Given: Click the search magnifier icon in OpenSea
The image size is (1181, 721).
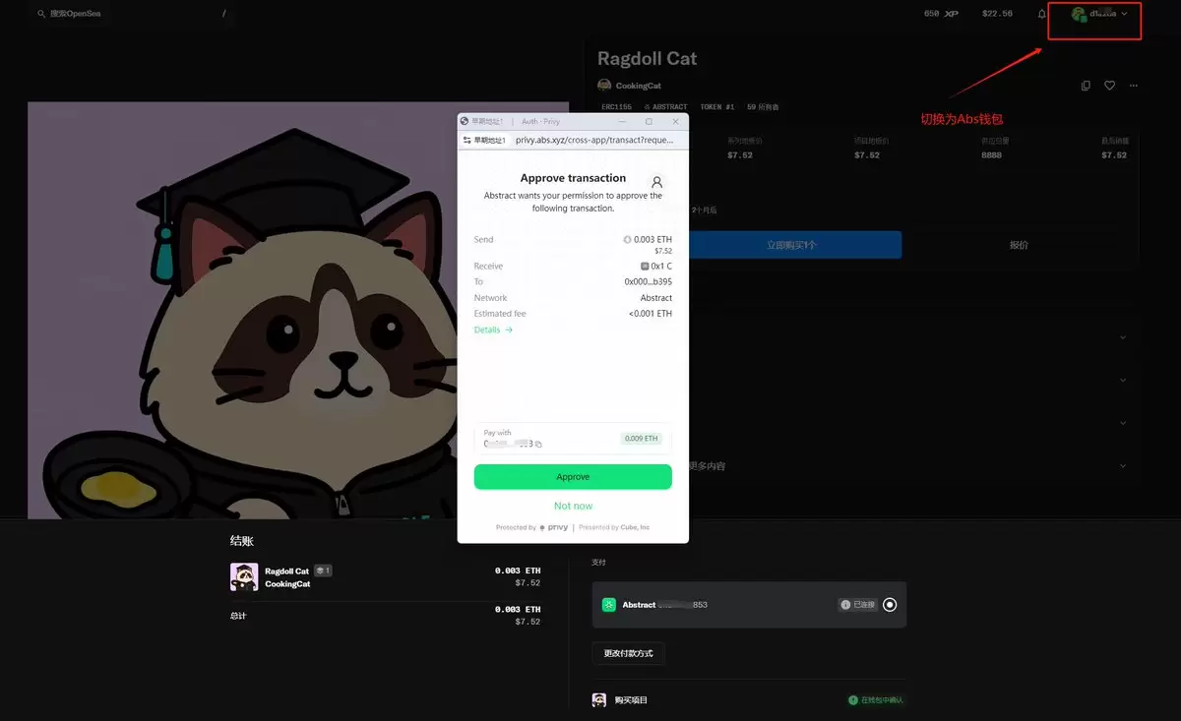Looking at the screenshot, I should pos(40,14).
